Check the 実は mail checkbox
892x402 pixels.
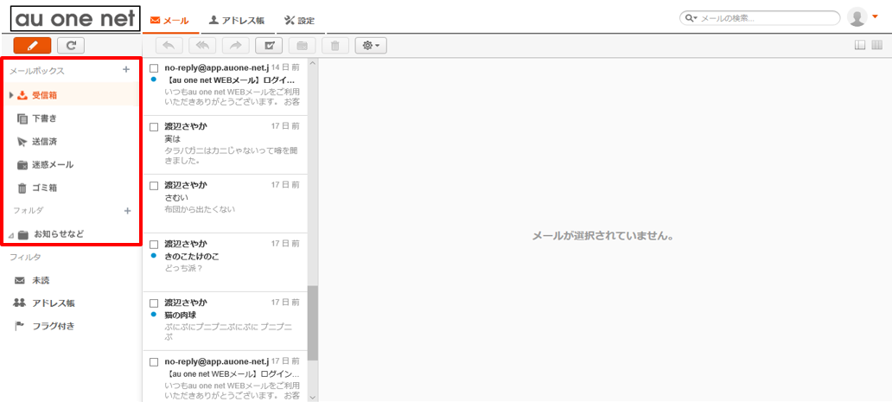tap(154, 127)
